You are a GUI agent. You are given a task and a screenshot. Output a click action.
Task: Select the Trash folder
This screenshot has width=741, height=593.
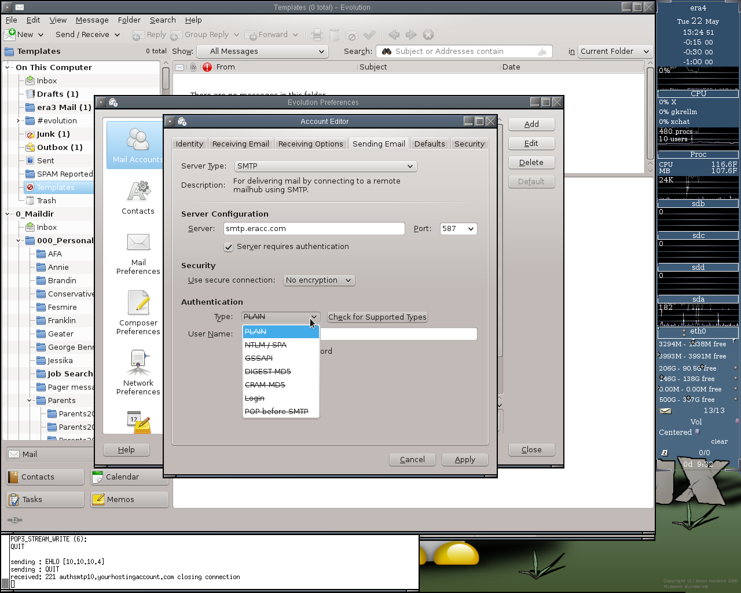(46, 201)
